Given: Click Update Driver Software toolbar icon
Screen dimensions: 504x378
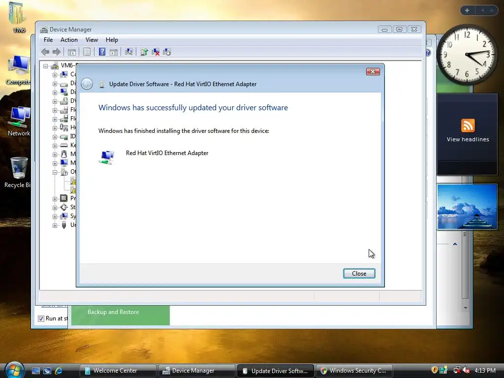Looking at the screenshot, I should tap(144, 52).
